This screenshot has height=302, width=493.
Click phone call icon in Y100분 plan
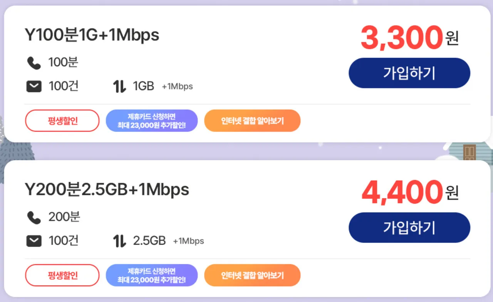tap(34, 63)
